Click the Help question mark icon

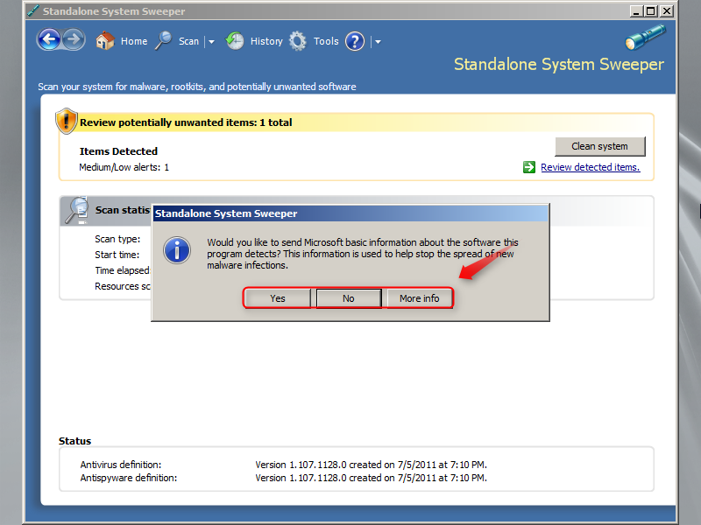coord(353,41)
